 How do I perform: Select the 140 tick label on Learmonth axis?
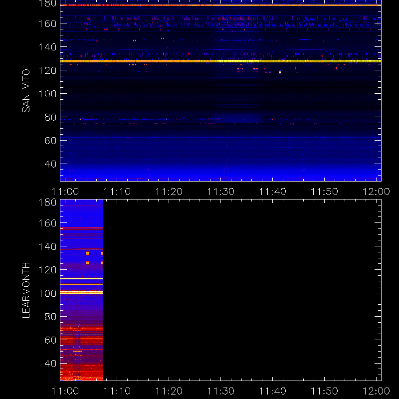[47, 246]
